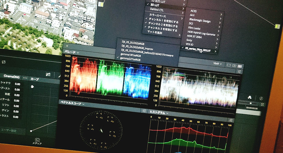
Task: Open histogram scope settings icon
Action: pyautogui.click(x=230, y=120)
